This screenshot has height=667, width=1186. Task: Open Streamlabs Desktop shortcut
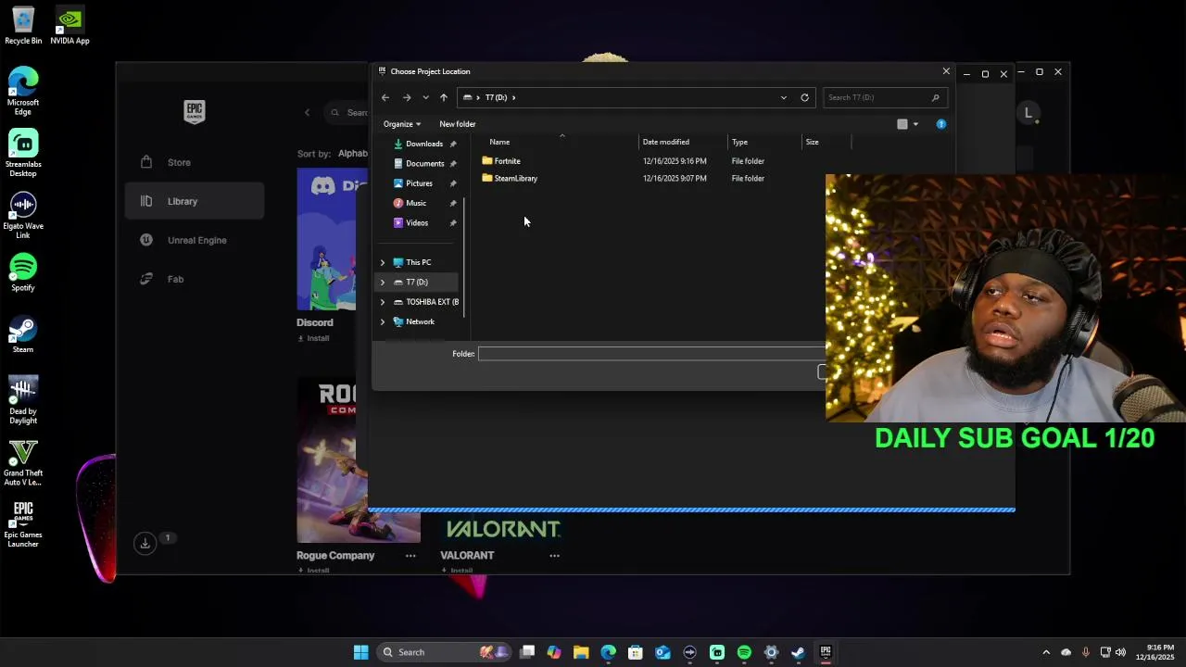coord(23,153)
